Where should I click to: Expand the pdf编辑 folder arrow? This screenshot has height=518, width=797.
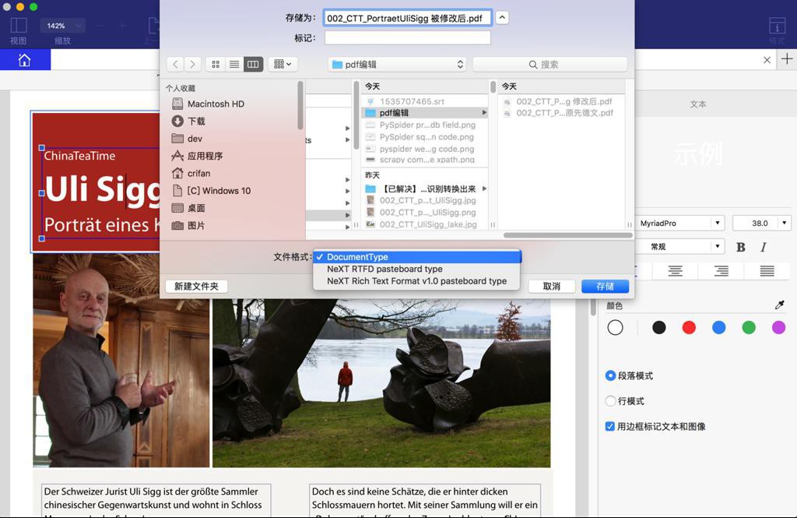coord(484,112)
